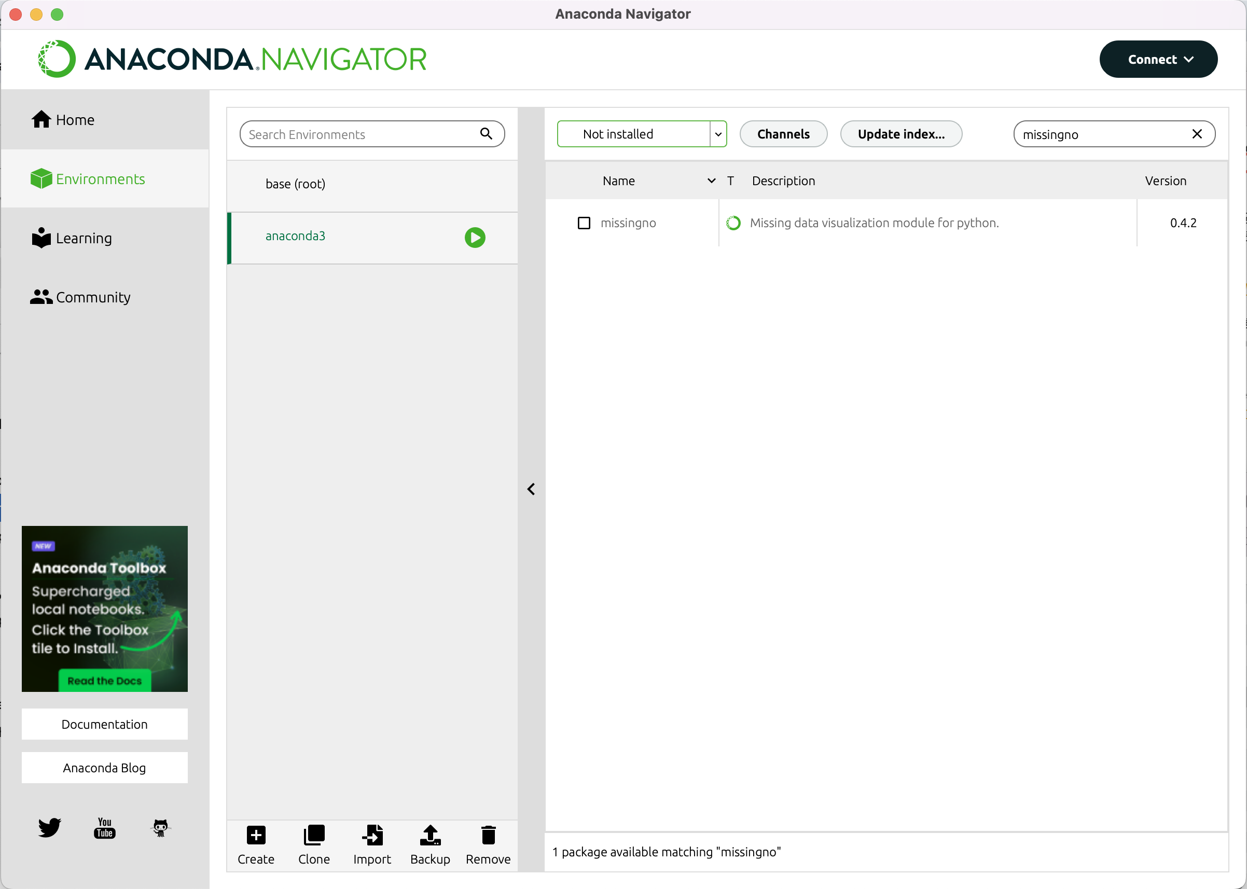Check the missingno package checkbox
Image resolution: width=1247 pixels, height=889 pixels.
(584, 223)
